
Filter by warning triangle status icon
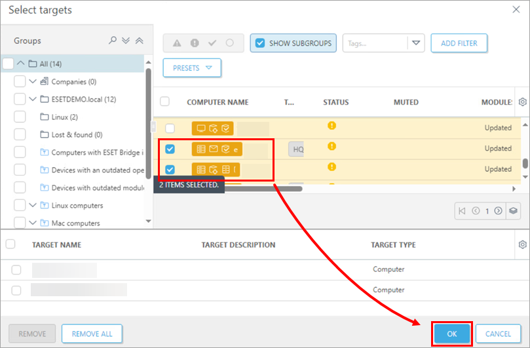click(x=177, y=43)
